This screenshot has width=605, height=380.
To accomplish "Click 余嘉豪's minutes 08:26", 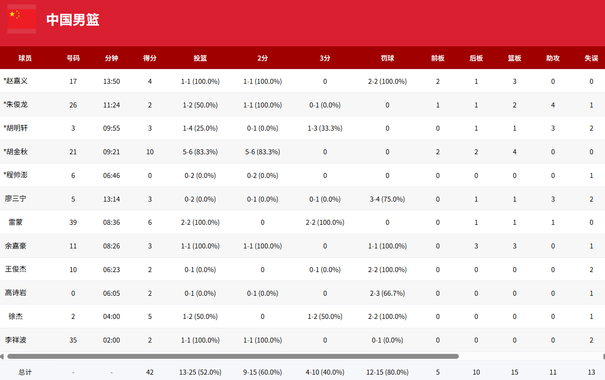I will click(x=112, y=246).
